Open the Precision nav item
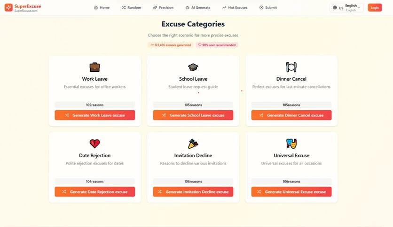This screenshot has width=393, height=227. [x=163, y=8]
